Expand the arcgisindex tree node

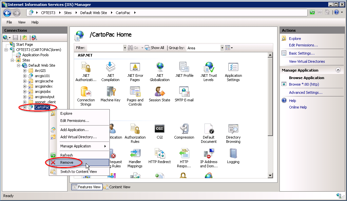tap(25, 87)
